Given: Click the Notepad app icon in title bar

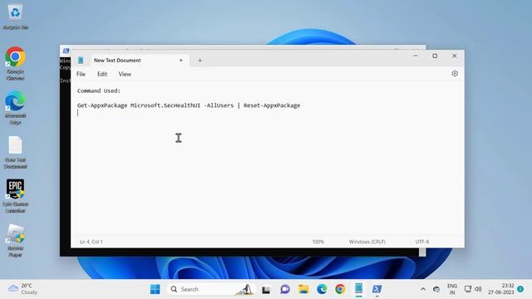Looking at the screenshot, I should click(x=81, y=61).
